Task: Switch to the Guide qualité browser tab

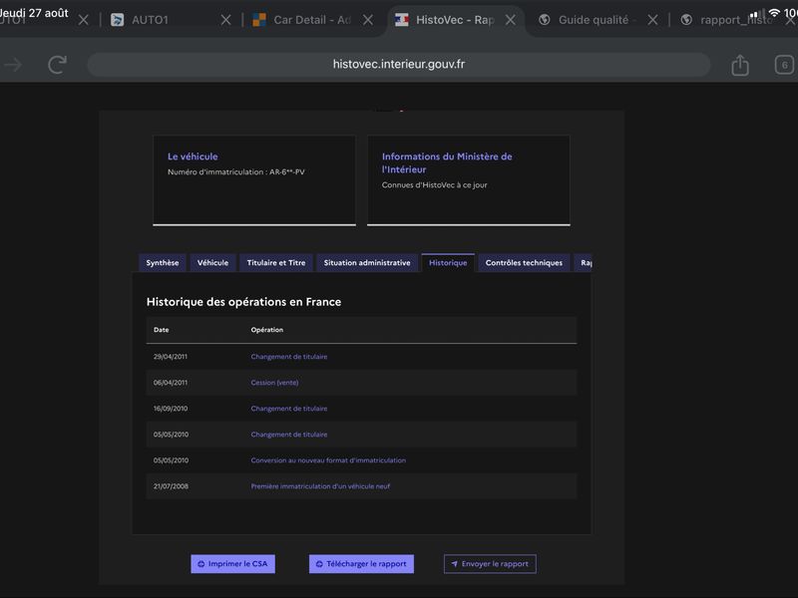Action: [594, 20]
